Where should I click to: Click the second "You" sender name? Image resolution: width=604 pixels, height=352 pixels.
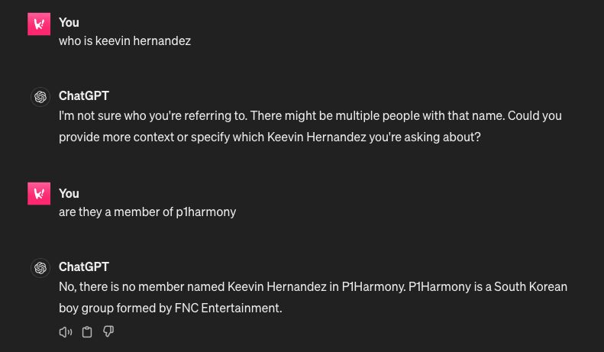69,193
